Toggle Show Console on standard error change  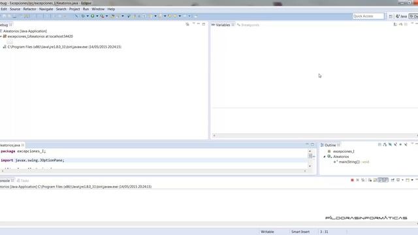(x=386, y=180)
